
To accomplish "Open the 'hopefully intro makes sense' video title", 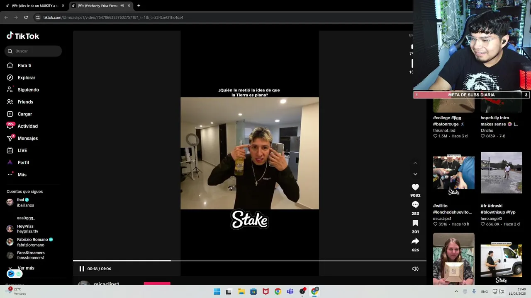I will [499, 121].
